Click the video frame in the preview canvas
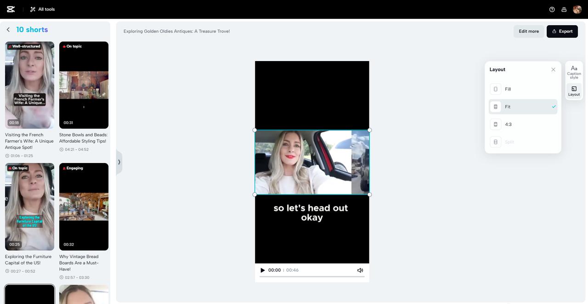588x304 pixels. coord(312,162)
